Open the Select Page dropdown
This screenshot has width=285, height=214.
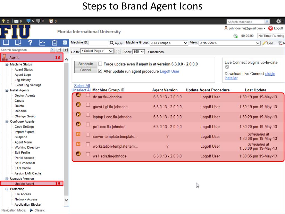click(x=97, y=51)
